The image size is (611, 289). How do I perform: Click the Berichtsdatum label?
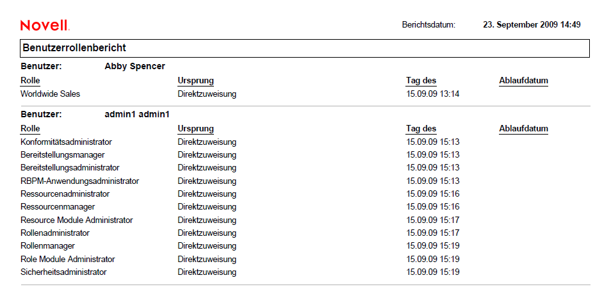(428, 25)
